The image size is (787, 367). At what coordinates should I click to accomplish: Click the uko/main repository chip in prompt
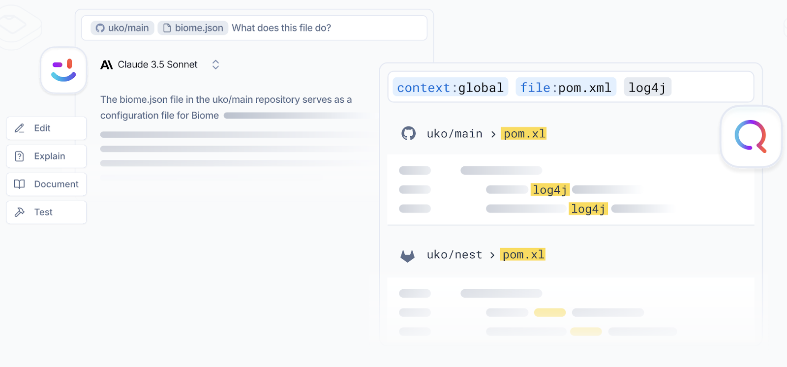click(x=122, y=28)
